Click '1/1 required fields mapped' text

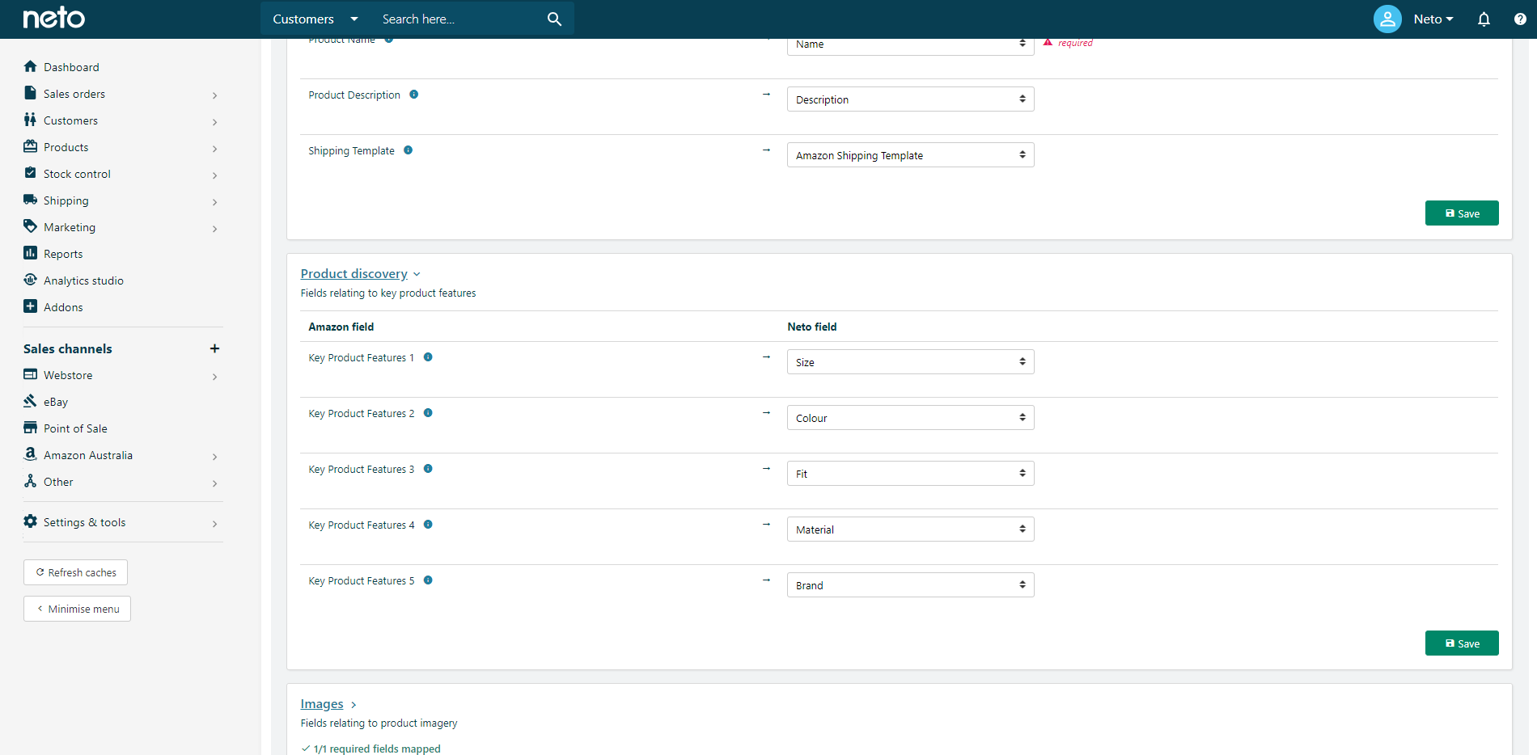tap(377, 749)
